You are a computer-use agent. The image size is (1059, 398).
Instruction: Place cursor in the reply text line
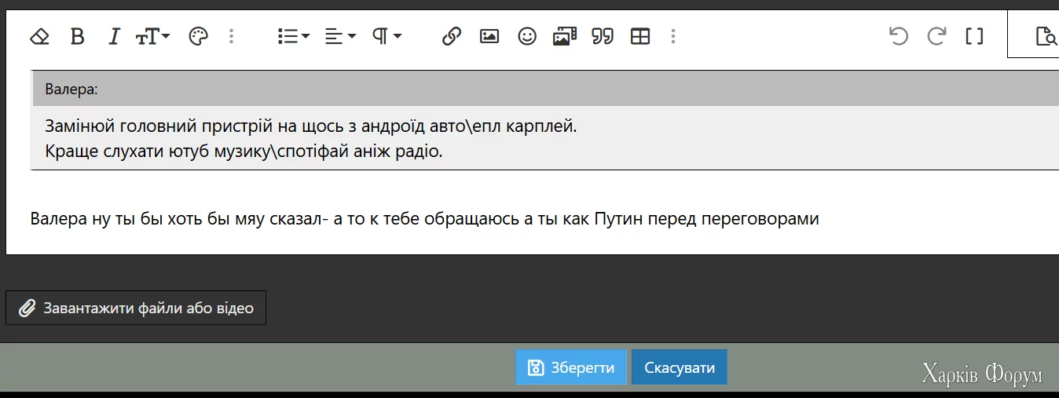[424, 219]
